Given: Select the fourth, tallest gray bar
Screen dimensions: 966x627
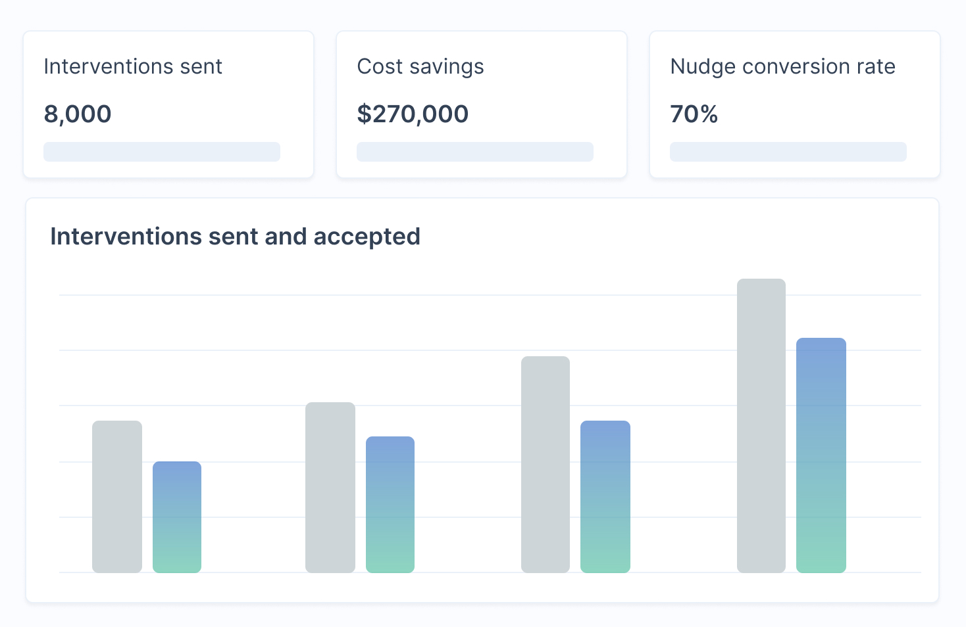Looking at the screenshot, I should tap(761, 425).
